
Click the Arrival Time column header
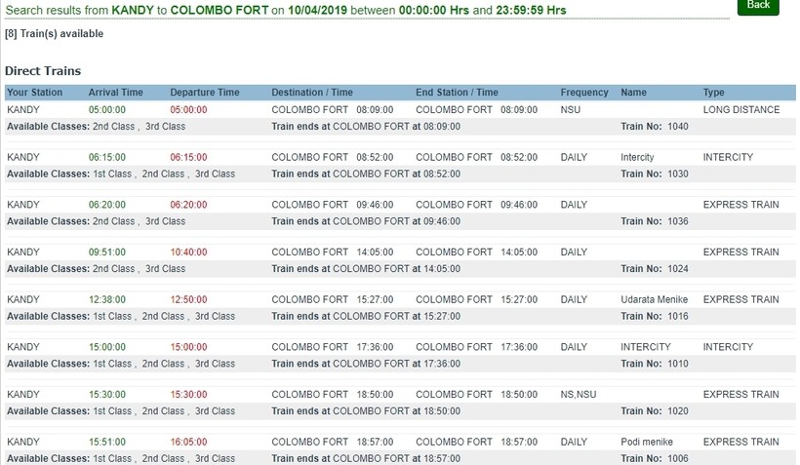[x=115, y=93]
